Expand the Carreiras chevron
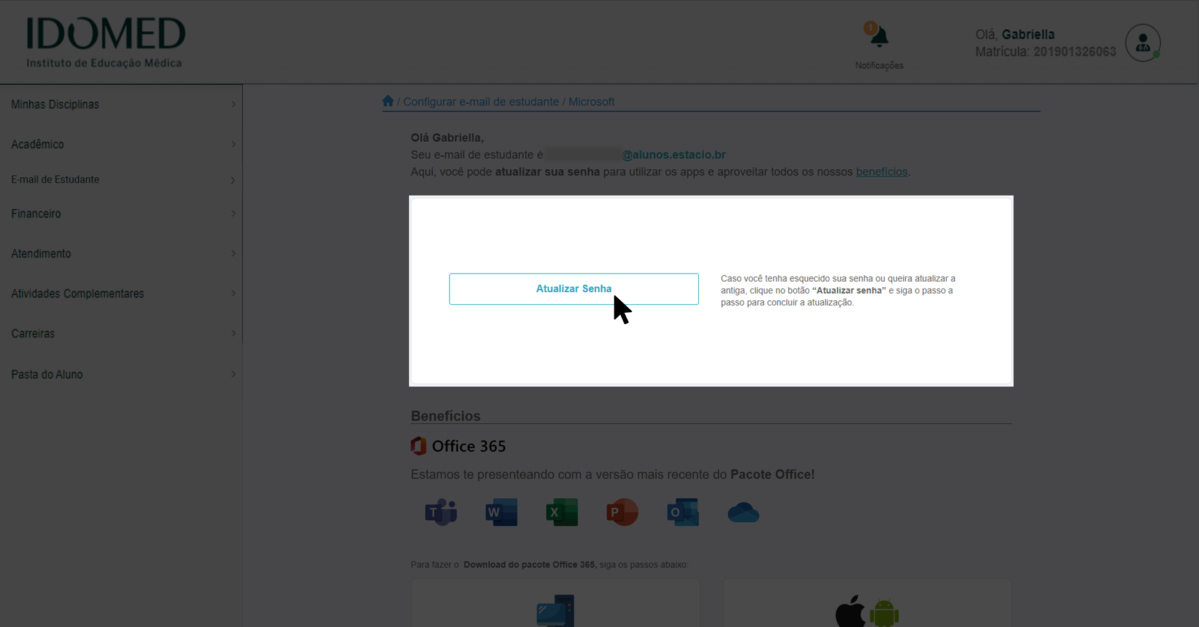Screen dimensions: 1199x627 [x=234, y=333]
